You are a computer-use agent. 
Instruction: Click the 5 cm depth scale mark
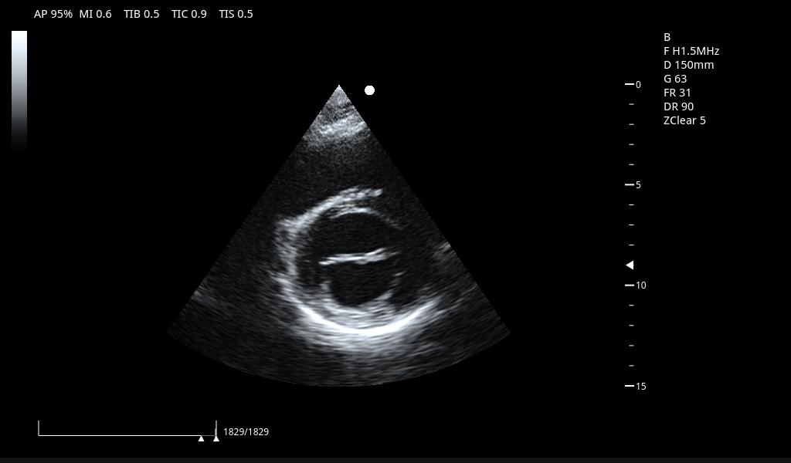[631, 184]
